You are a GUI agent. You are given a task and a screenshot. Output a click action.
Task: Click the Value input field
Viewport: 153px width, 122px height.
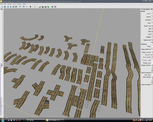[152, 23]
